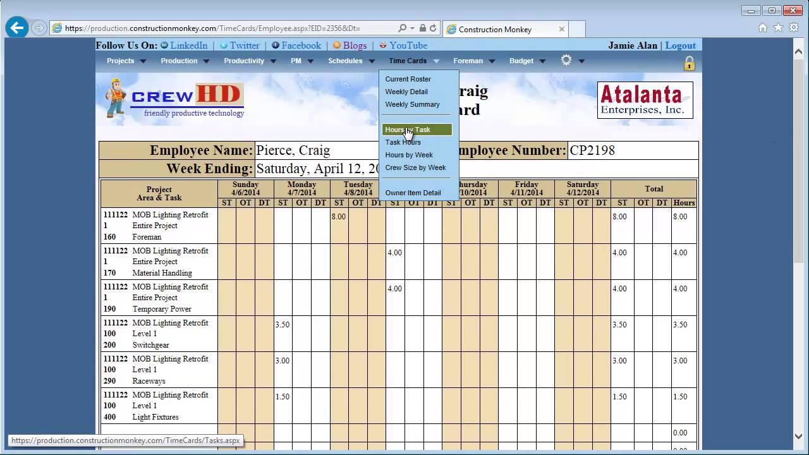809x455 pixels.
Task: Click the name Pierce, Craig
Action: point(293,150)
